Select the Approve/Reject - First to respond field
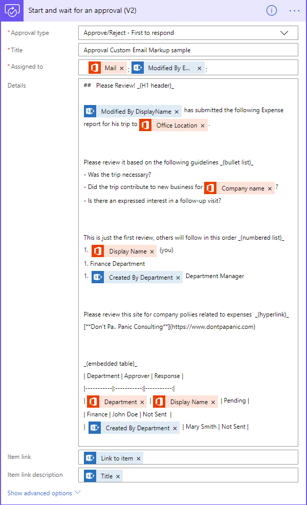This screenshot has height=505, width=307. pos(188,33)
